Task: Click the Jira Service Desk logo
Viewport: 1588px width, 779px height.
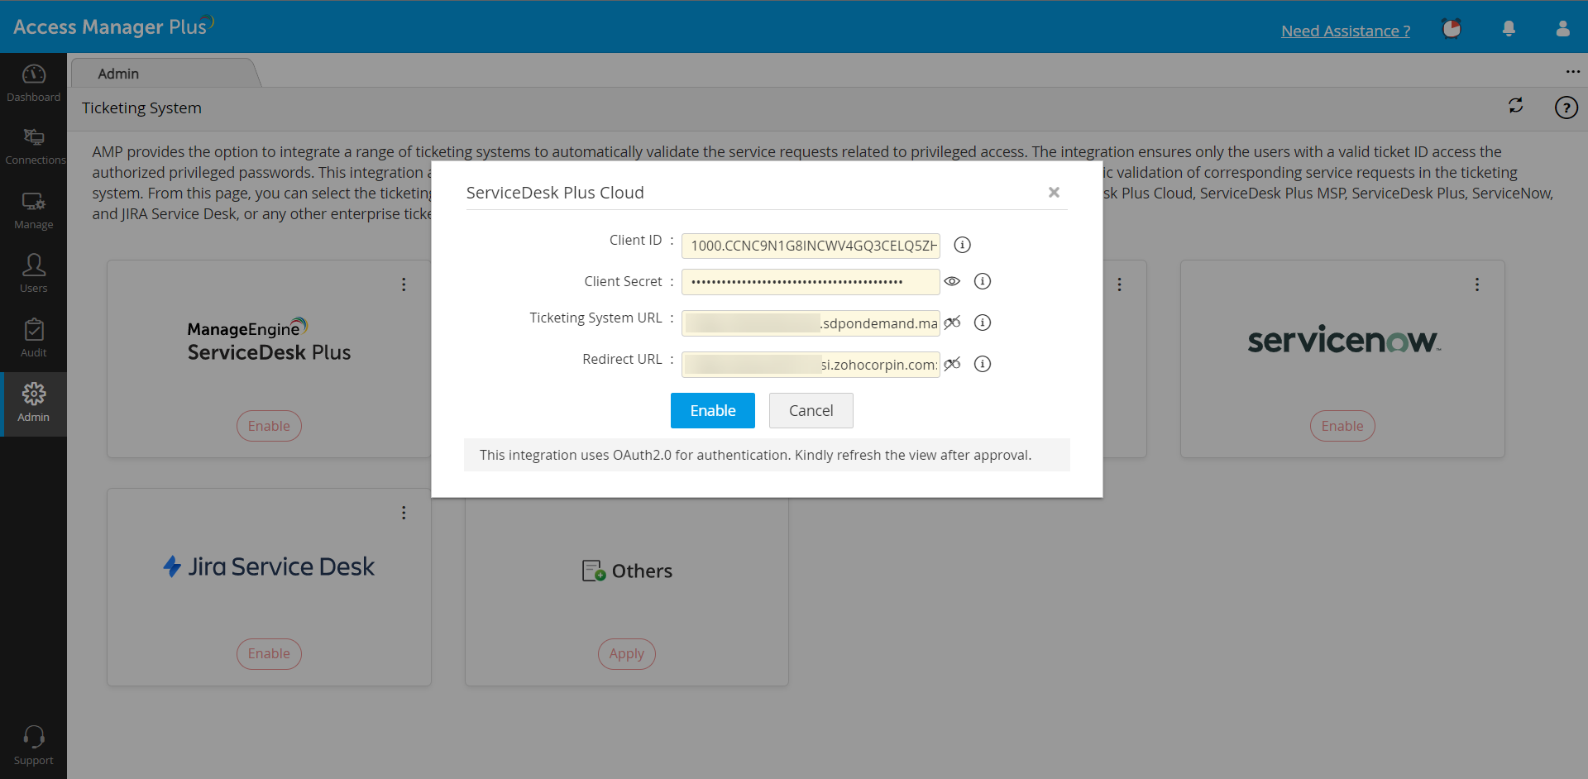Action: pos(269,566)
